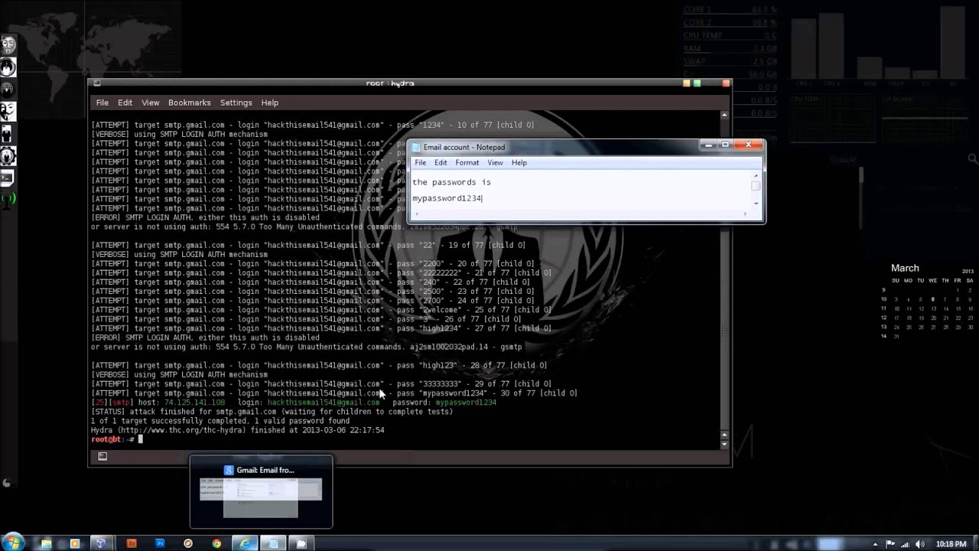The width and height of the screenshot is (979, 551).
Task: Click the 'Gmail: Email fro...' preview title
Action: (x=265, y=470)
